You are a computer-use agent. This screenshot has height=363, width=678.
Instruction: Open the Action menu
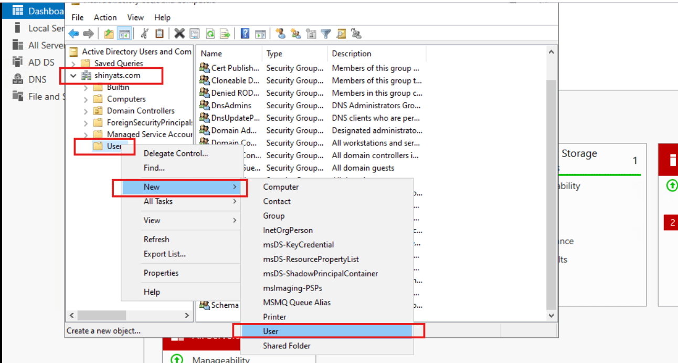105,17
